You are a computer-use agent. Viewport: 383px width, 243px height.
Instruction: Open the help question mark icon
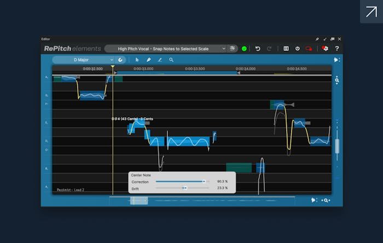pos(337,49)
